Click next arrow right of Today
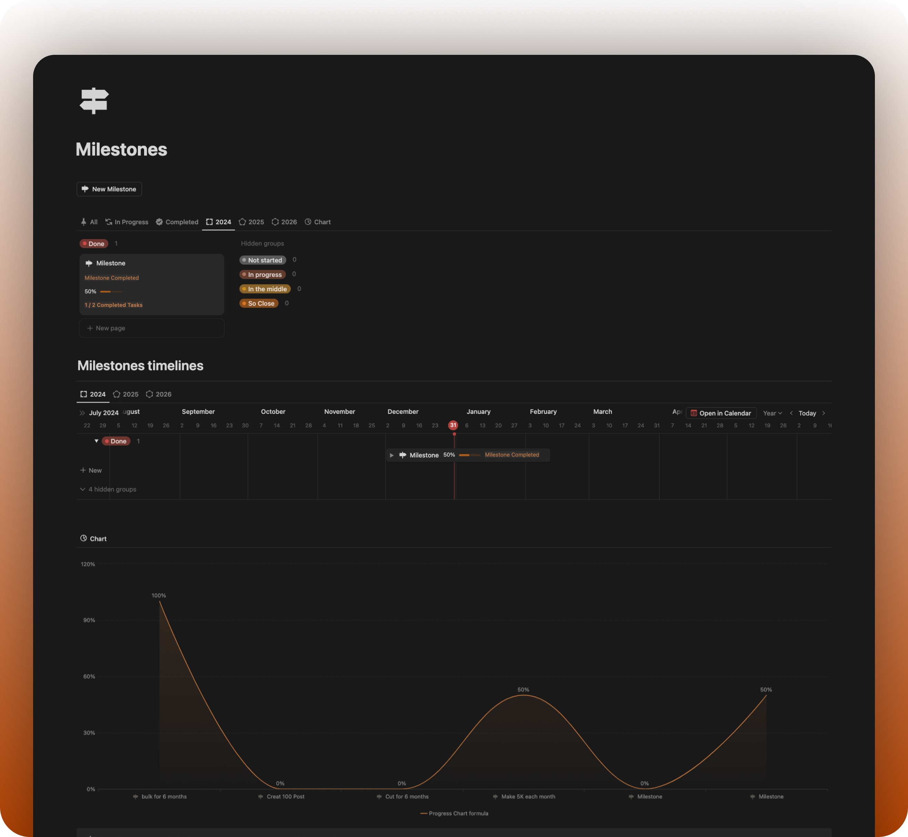908x837 pixels. [x=823, y=413]
